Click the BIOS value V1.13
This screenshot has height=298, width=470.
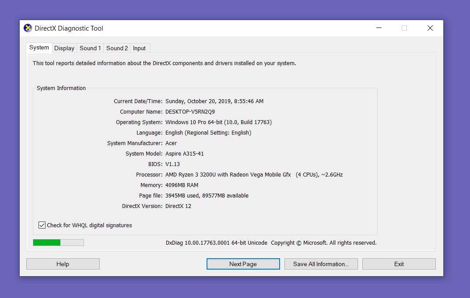point(173,164)
